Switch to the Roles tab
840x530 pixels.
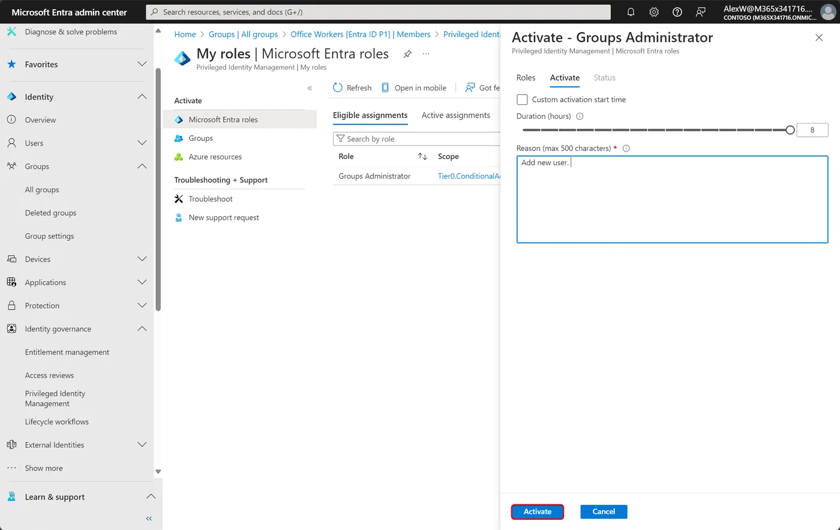(x=526, y=78)
